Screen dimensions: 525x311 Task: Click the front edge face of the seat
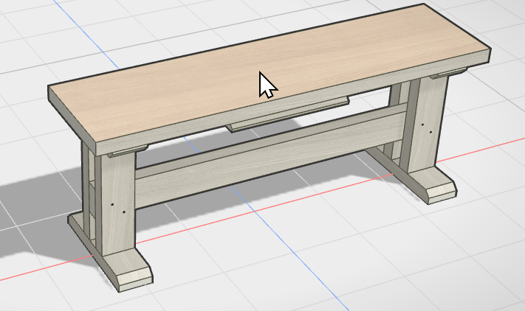click(x=293, y=103)
